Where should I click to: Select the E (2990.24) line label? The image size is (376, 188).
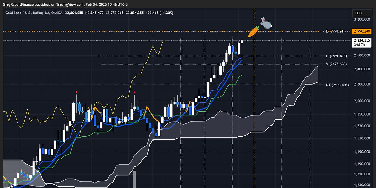pyautogui.click(x=335, y=31)
